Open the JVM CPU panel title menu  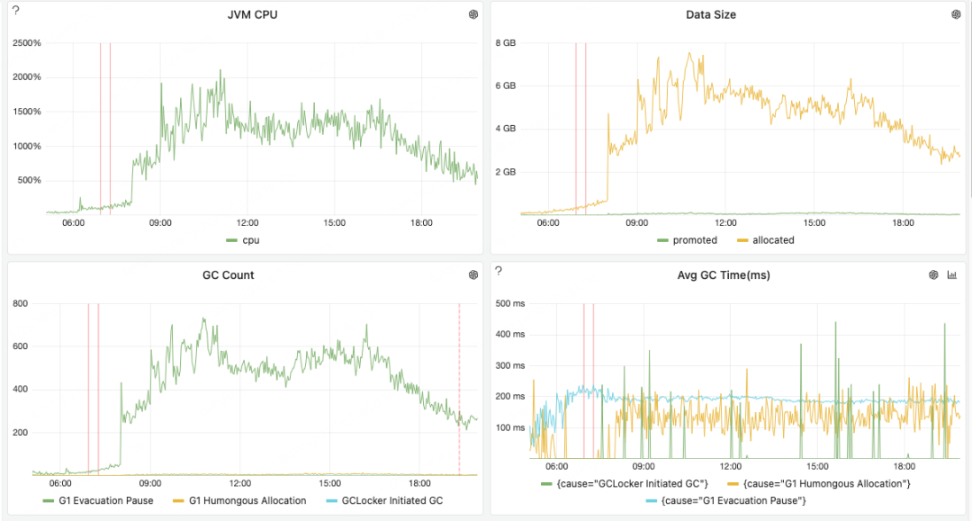tap(252, 15)
